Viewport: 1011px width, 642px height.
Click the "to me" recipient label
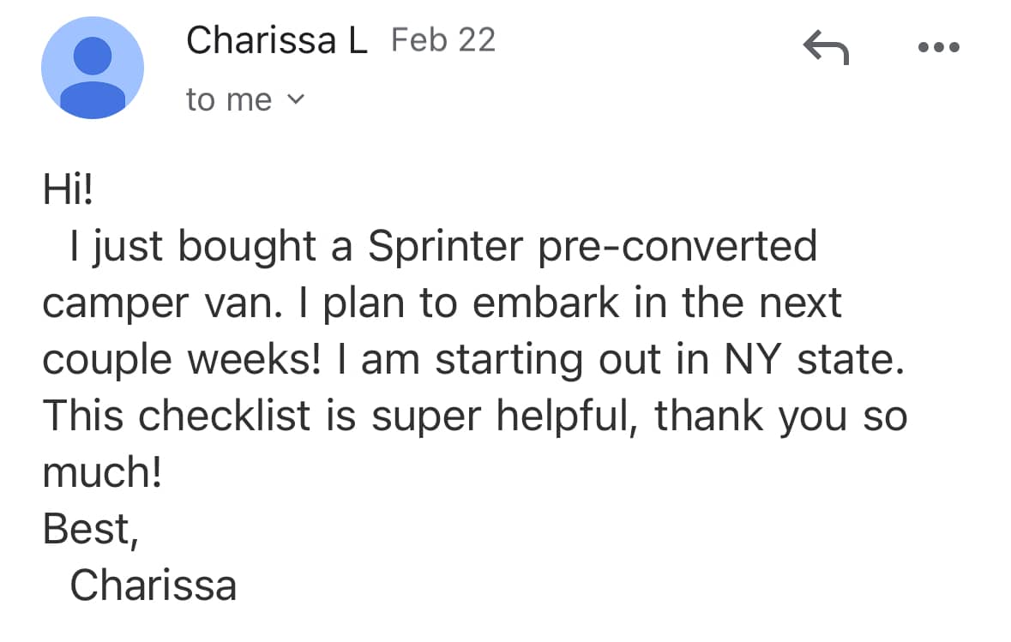pos(228,99)
